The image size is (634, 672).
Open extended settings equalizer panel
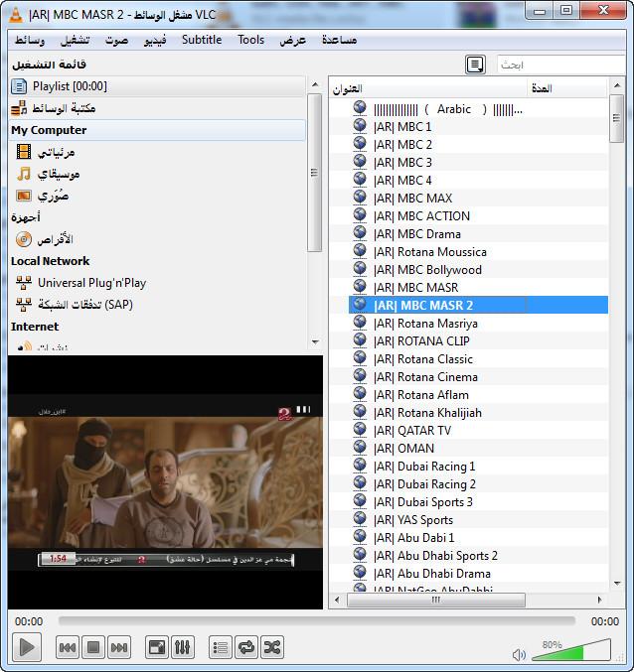click(x=182, y=647)
